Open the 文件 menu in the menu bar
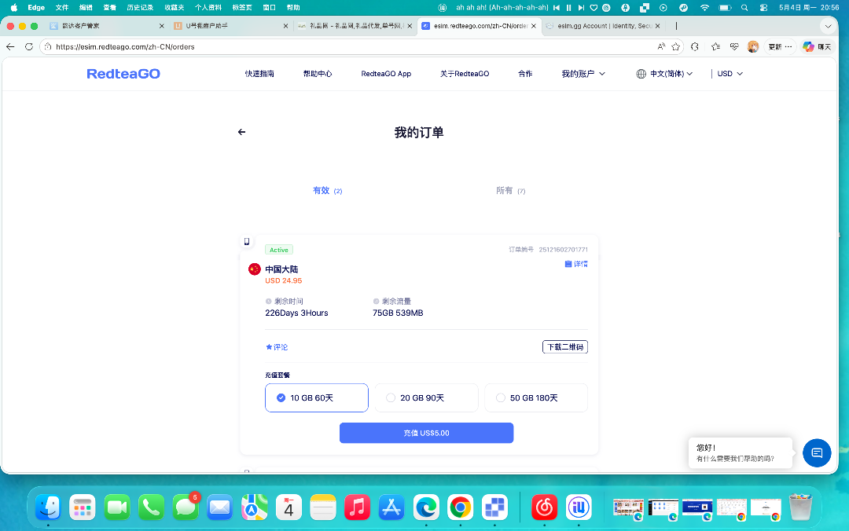The image size is (849, 531). [62, 8]
